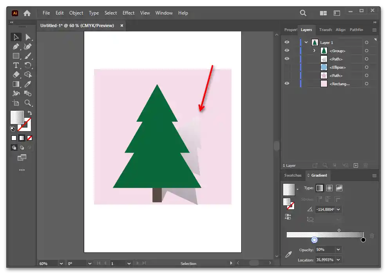Open the gradient Opacity dropdown

point(338,250)
